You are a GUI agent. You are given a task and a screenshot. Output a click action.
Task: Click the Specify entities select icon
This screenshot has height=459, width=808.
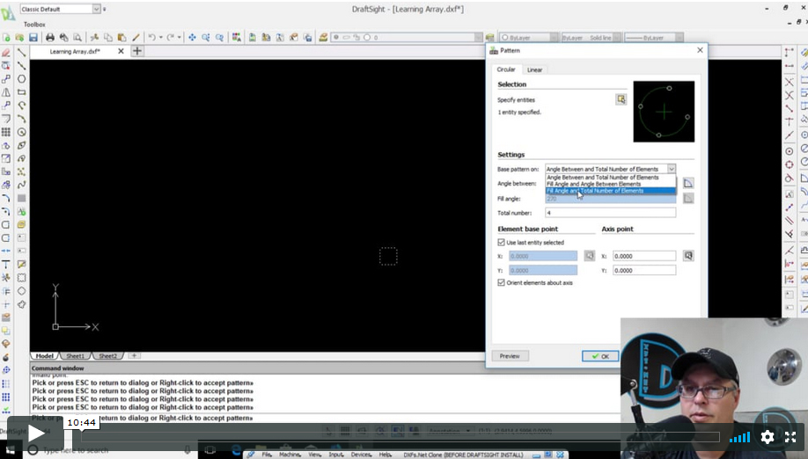pyautogui.click(x=621, y=99)
